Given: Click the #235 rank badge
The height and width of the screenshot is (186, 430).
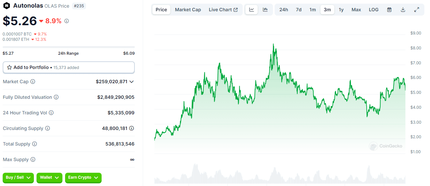Looking at the screenshot, I should (79, 6).
